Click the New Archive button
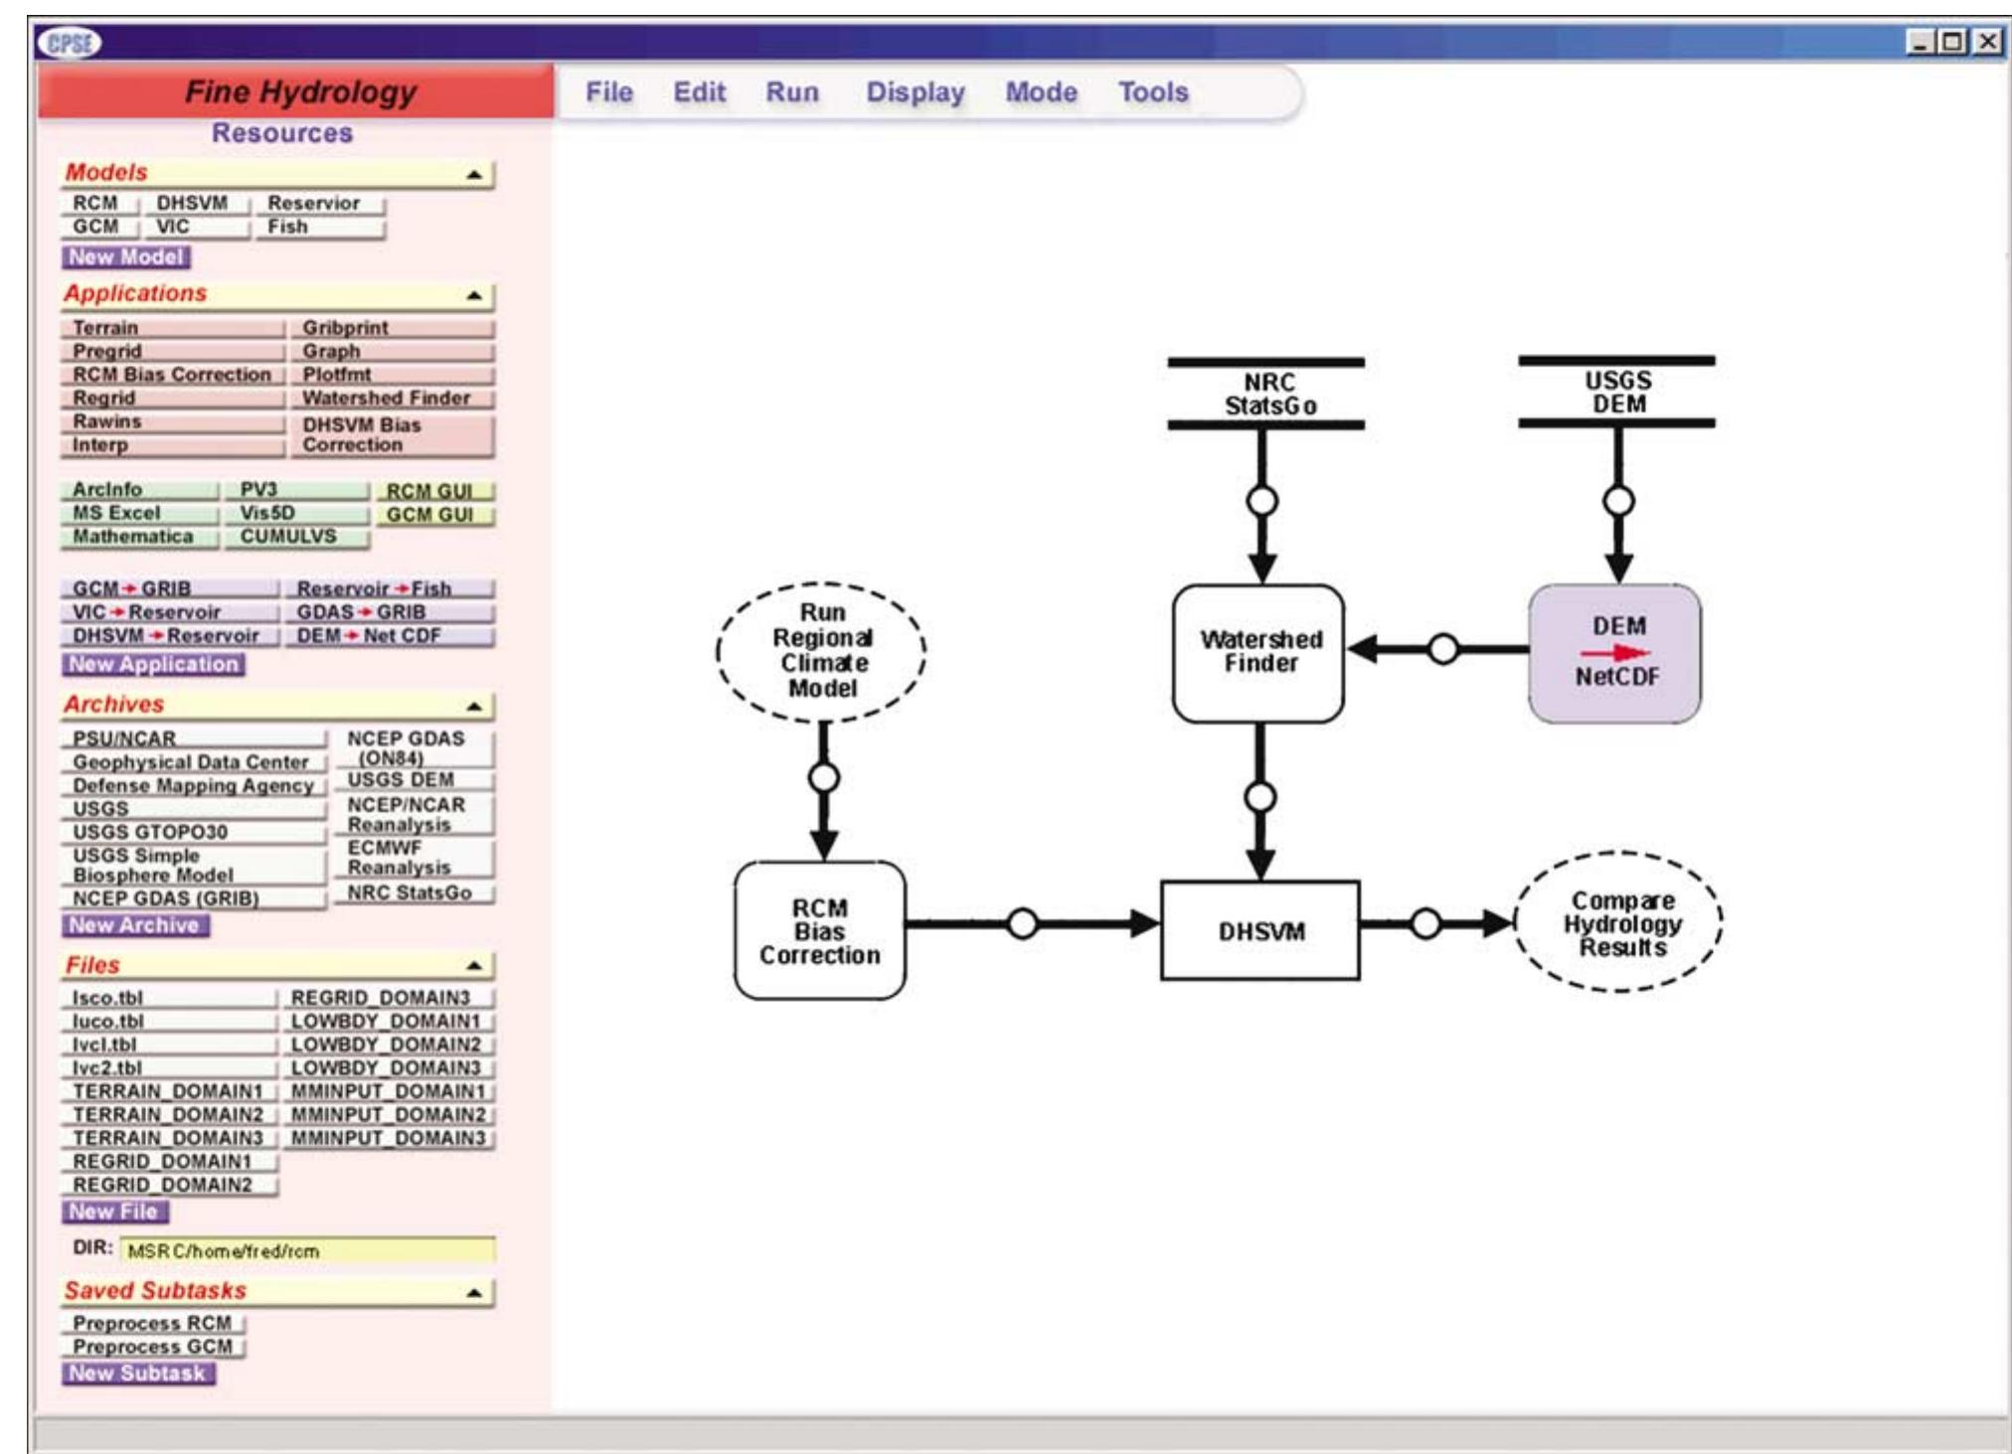Viewport: 2012px width, 1454px height. point(135,925)
